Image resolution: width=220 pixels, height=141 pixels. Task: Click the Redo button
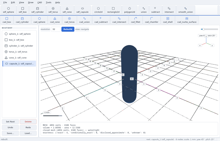point(28,127)
